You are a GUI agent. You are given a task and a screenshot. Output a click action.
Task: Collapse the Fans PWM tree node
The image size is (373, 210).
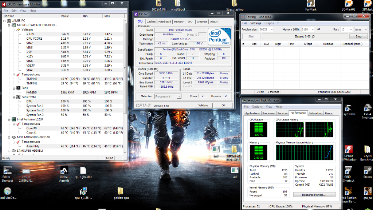(x=14, y=97)
